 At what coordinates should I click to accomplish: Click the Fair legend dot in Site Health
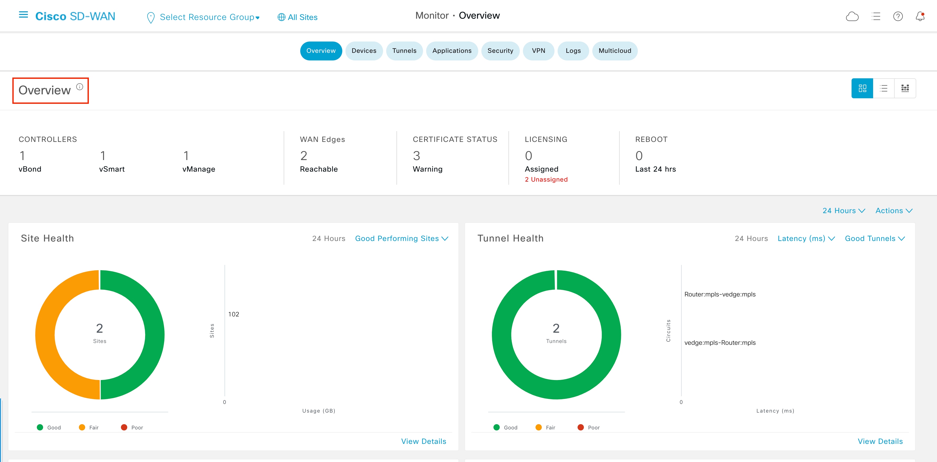[82, 428]
